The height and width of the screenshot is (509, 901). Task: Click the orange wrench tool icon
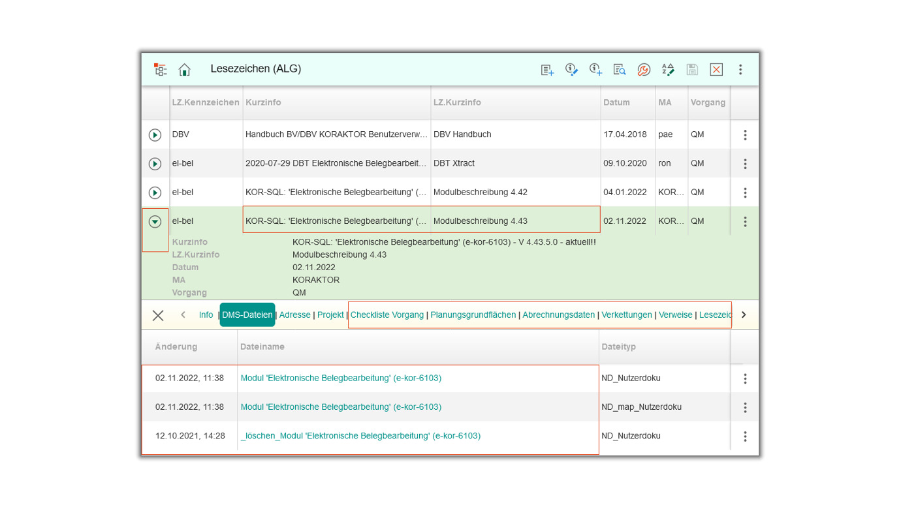click(x=644, y=69)
